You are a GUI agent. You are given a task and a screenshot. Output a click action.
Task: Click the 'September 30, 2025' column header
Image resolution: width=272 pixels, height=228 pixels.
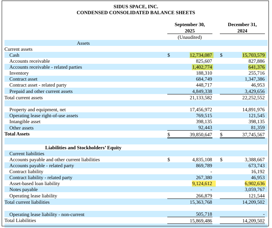pos(190,28)
